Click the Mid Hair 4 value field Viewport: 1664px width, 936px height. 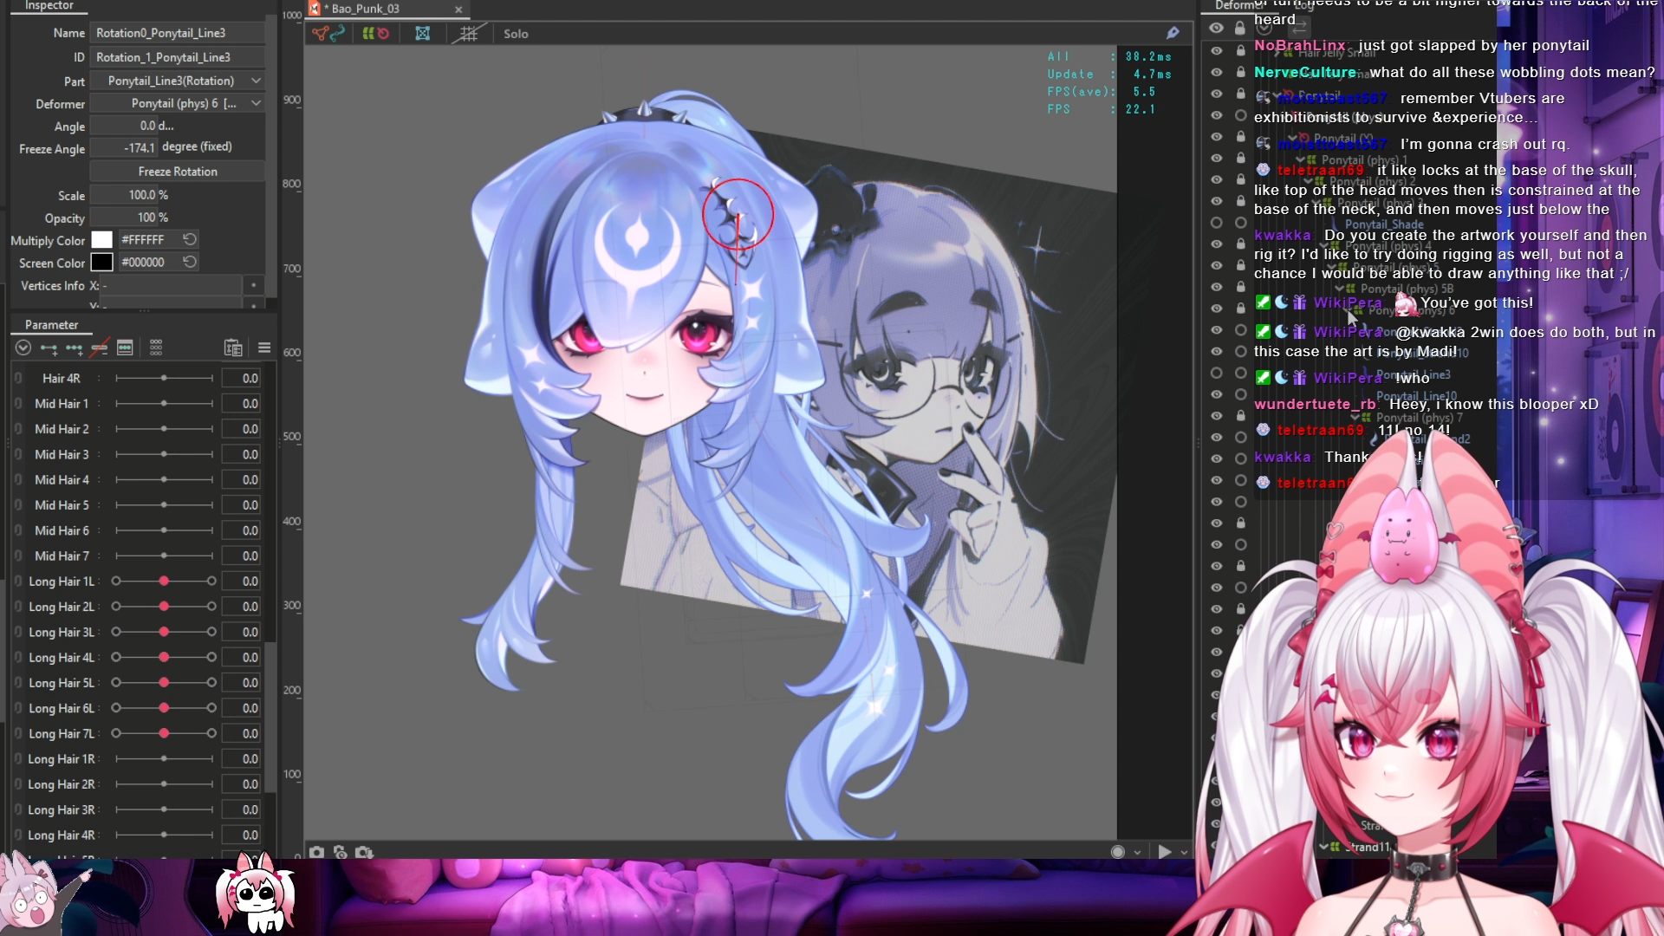[240, 480]
